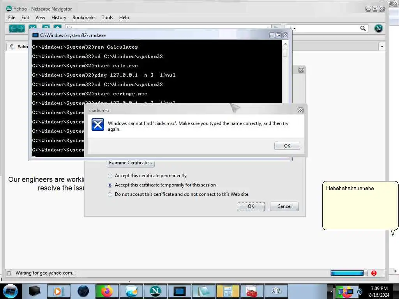Screen dimensions: 399x299
Task: Click 'Waiting for geo.yahoo.com...' status text
Action: click(46, 273)
